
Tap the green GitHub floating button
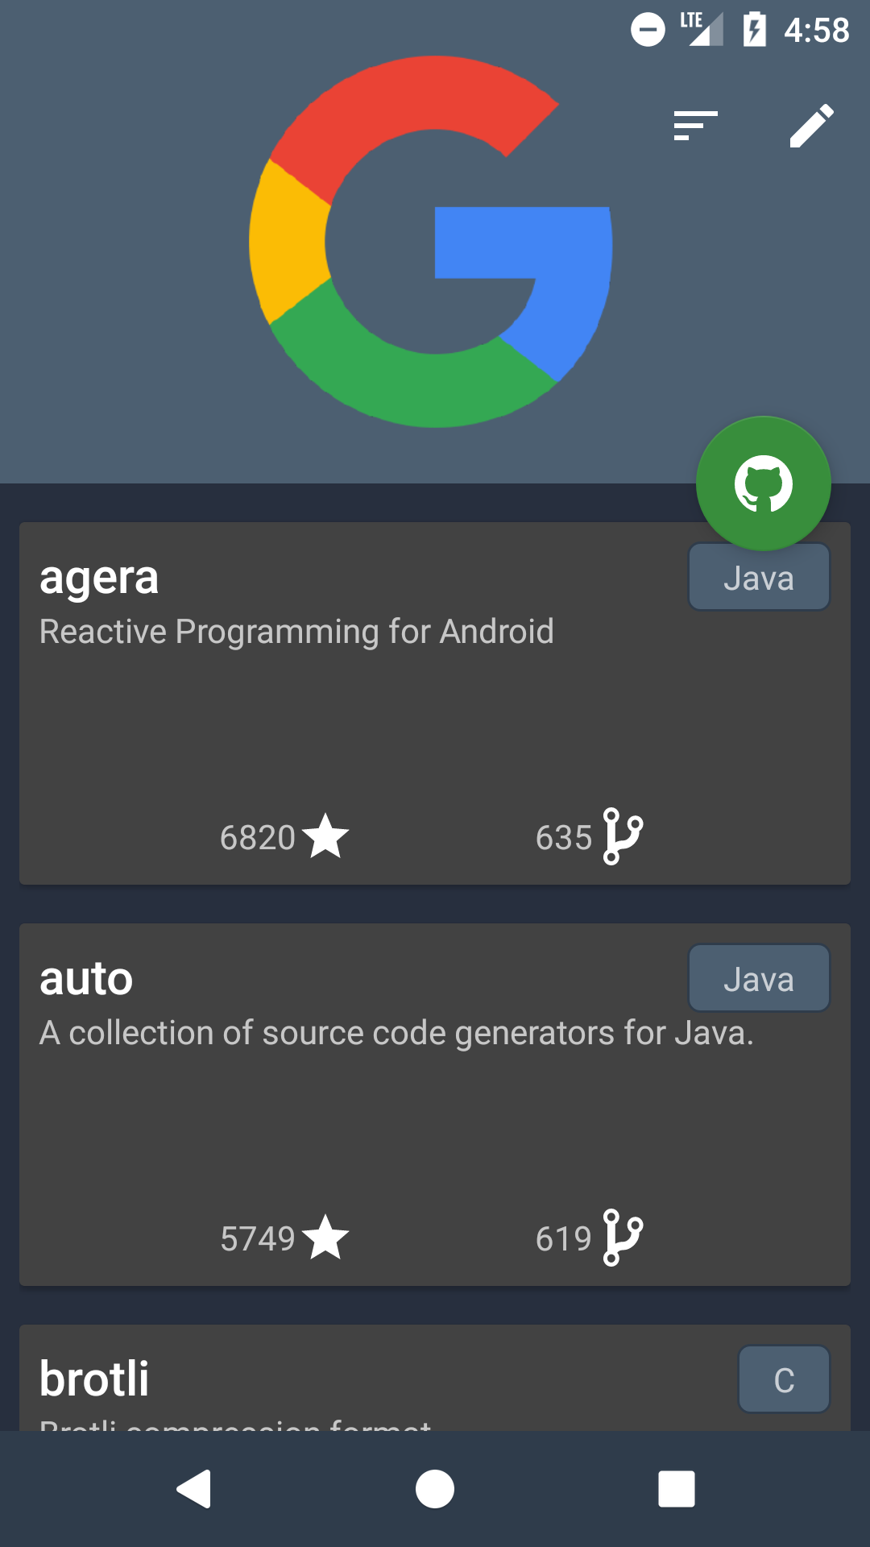coord(763,483)
